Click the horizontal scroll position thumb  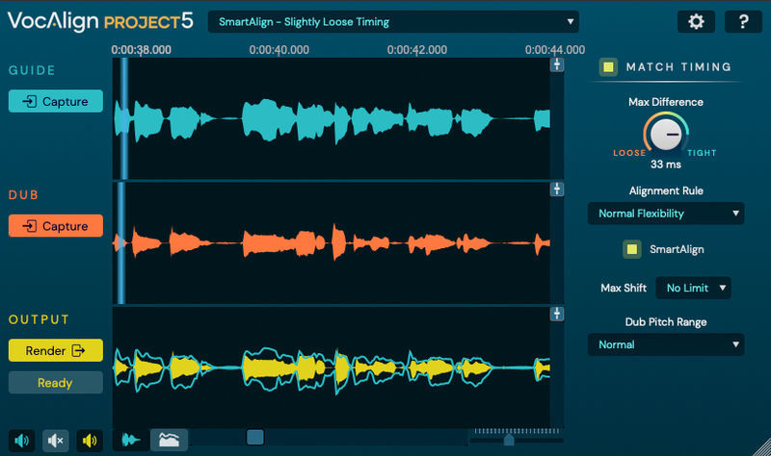click(x=255, y=437)
